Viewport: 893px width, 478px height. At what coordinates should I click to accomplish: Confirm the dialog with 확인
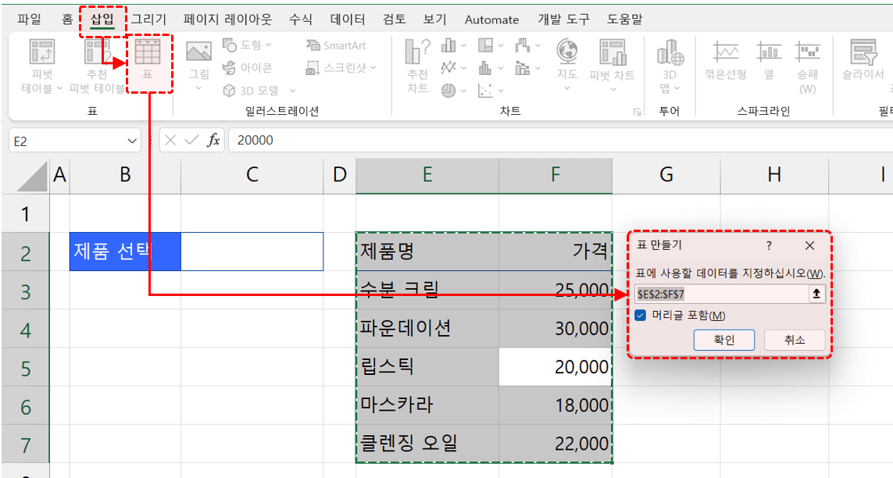(724, 340)
